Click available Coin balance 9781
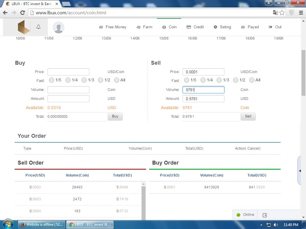306x229 pixels. (187, 108)
